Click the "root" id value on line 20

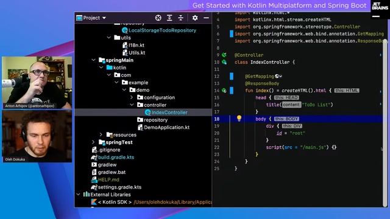click(x=297, y=133)
